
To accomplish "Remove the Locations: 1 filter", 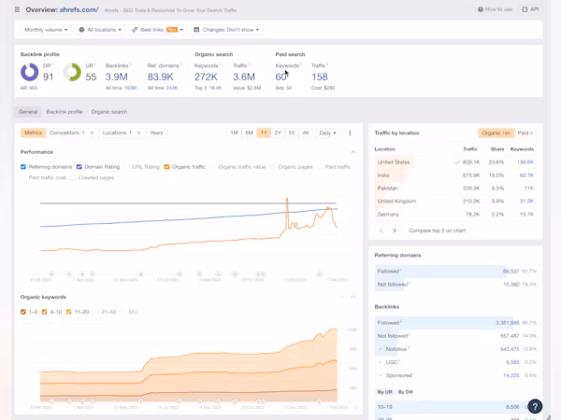I will [138, 133].
